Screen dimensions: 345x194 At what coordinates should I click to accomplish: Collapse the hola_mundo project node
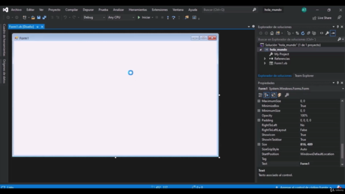[261, 50]
